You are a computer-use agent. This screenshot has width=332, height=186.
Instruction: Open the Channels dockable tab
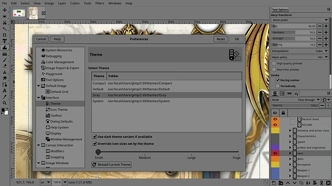282,93
